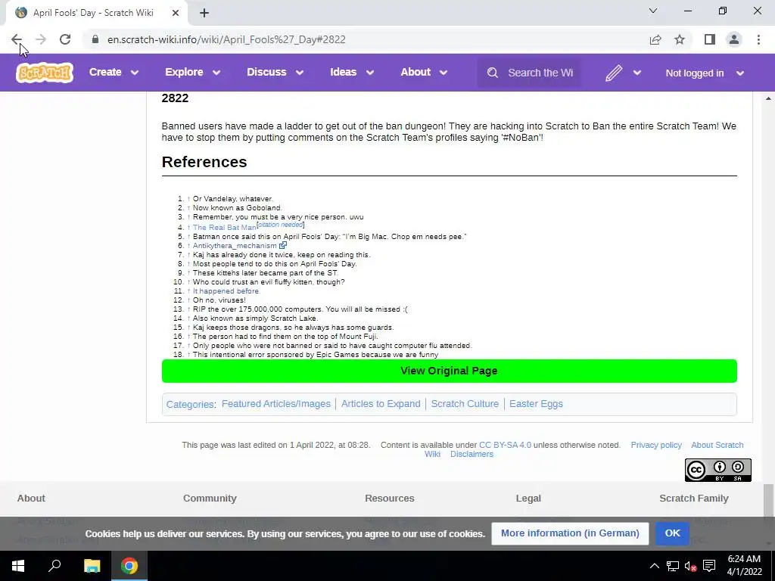Click the scrollbar up arrow
The height and width of the screenshot is (581, 775).
coord(769,99)
